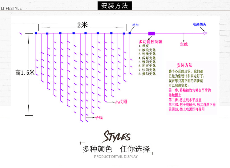Click mode 8. 梦幻变化 in the list
Viewport: 230px width, 168px height.
[x=147, y=74]
